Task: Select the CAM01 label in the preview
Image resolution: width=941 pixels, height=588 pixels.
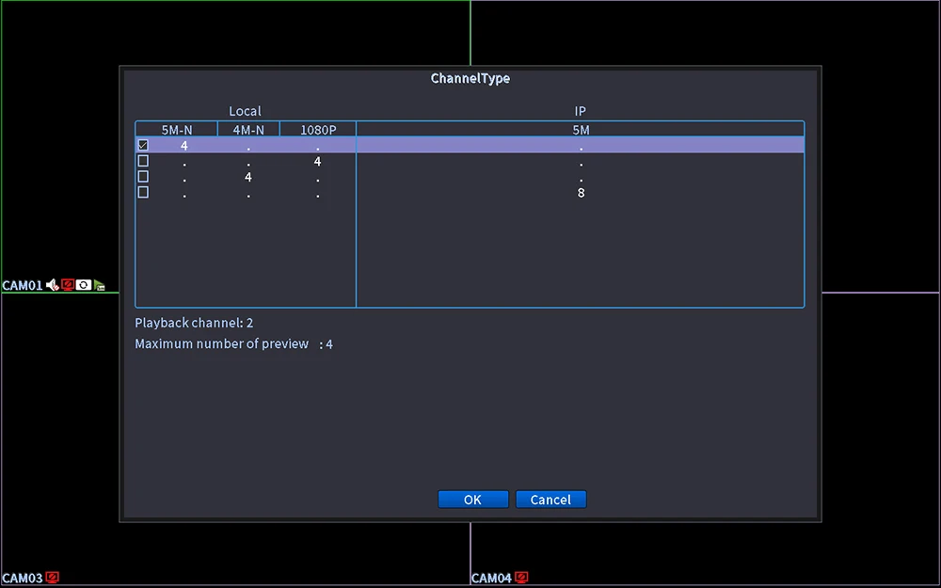Action: [23, 286]
